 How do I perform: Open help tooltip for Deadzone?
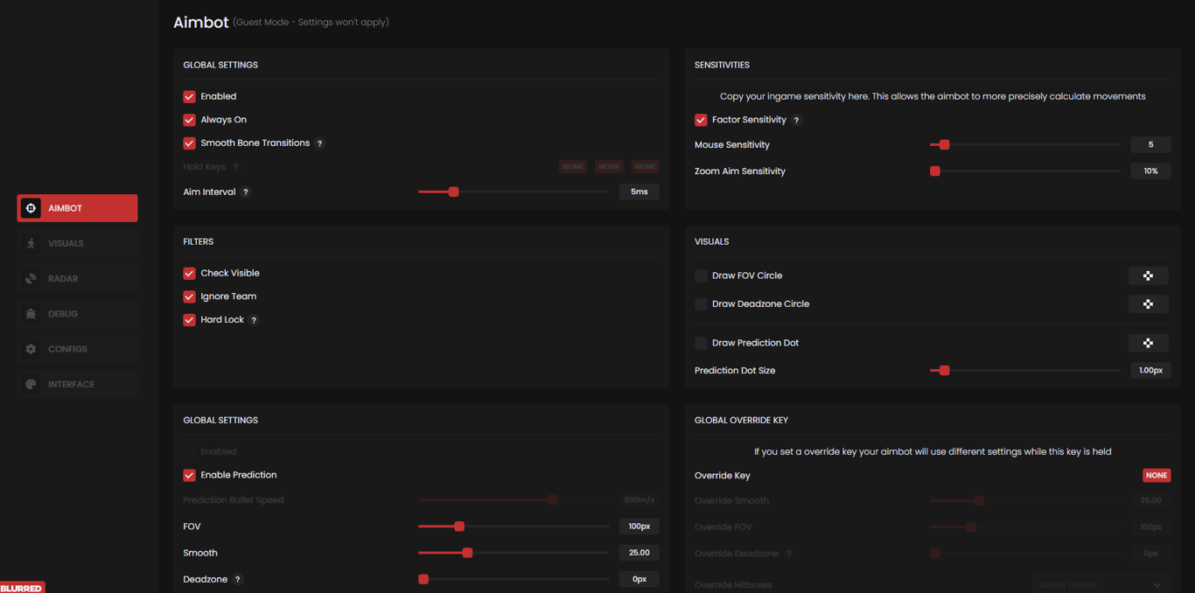click(238, 580)
